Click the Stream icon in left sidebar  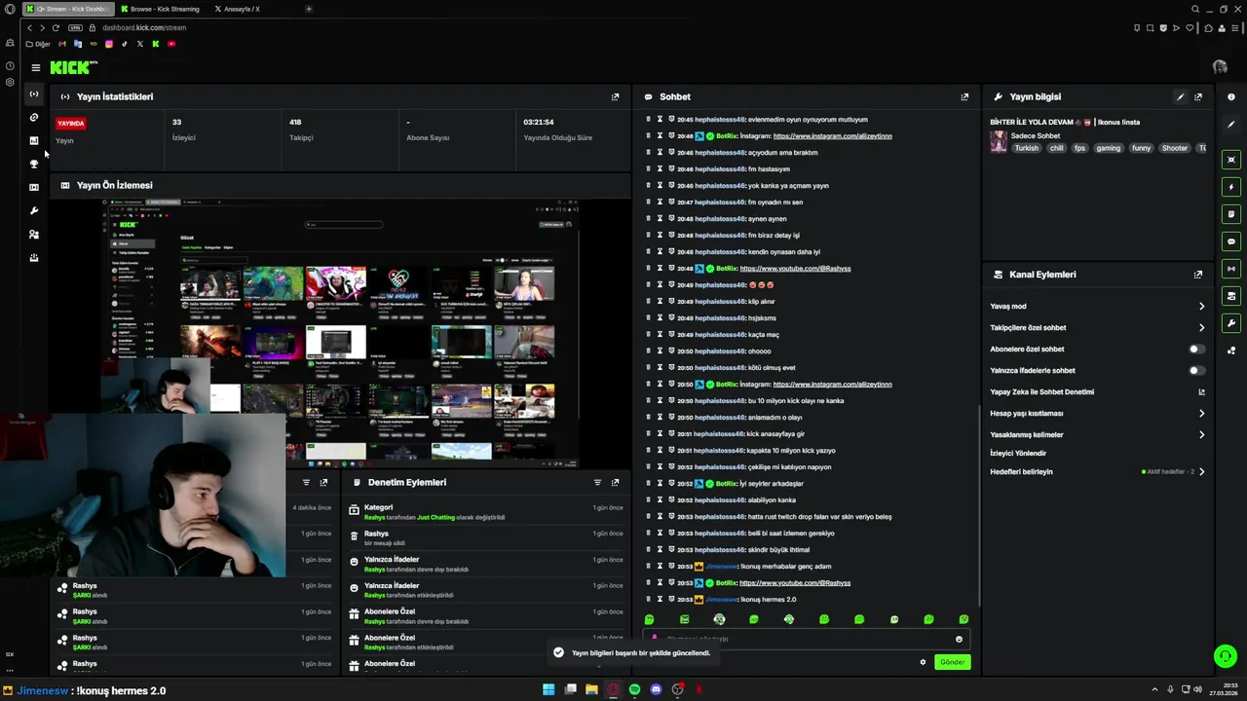click(x=34, y=93)
